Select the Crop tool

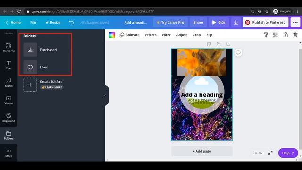[197, 35]
